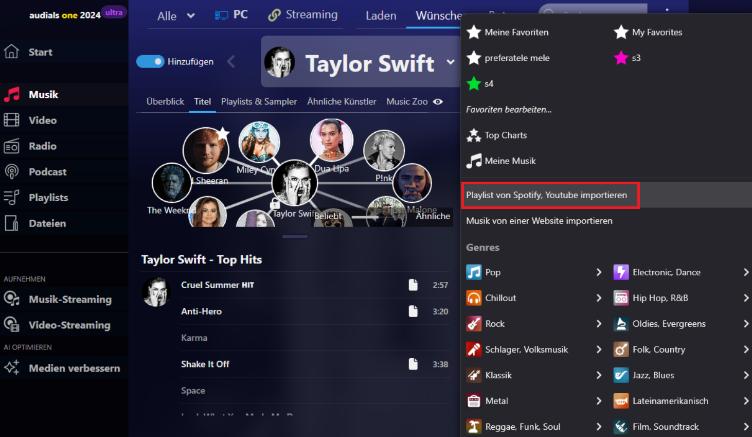Click the Jazz, Blues genre icon

(621, 375)
